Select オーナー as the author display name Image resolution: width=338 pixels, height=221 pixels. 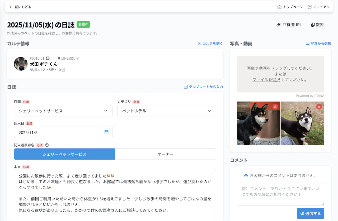tap(166, 154)
